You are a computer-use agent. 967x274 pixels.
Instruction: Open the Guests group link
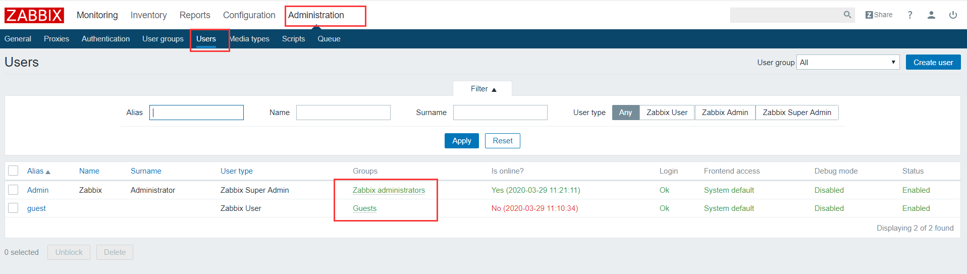[x=364, y=208]
